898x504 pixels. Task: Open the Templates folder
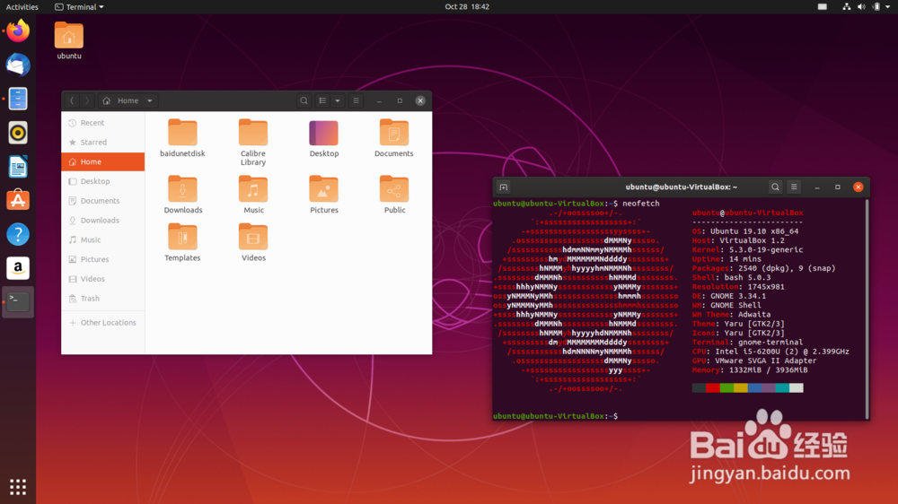pyautogui.click(x=182, y=242)
